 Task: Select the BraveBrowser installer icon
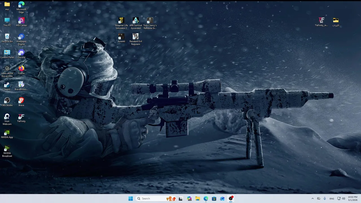click(21, 86)
